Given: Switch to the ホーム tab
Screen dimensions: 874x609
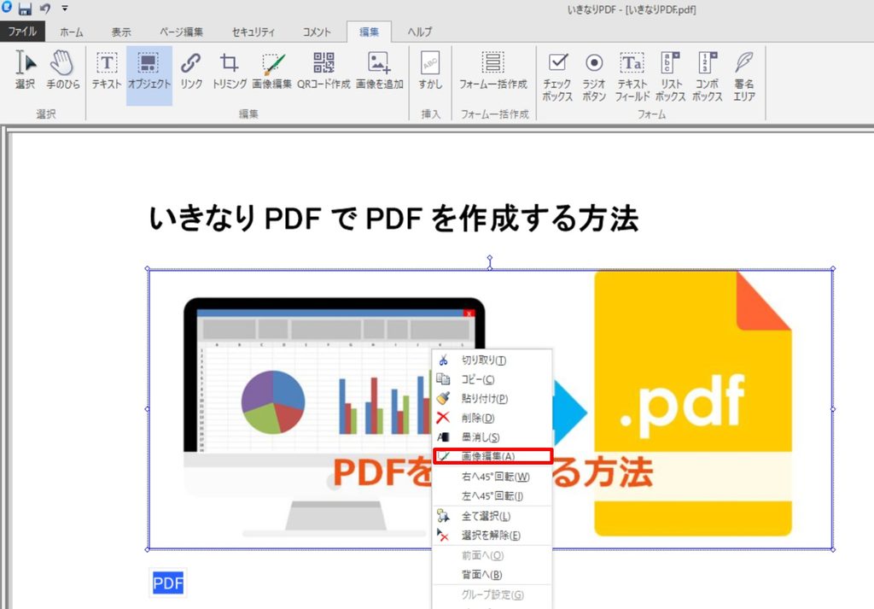Looking at the screenshot, I should 72,32.
